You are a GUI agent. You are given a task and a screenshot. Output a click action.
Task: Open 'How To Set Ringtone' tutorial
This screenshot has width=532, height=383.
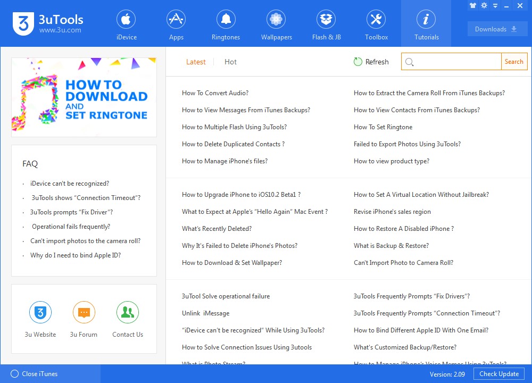(x=383, y=127)
